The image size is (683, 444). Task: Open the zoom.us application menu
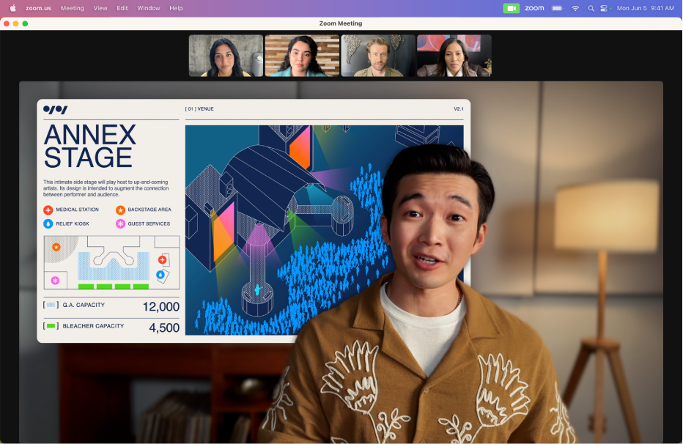pos(38,8)
